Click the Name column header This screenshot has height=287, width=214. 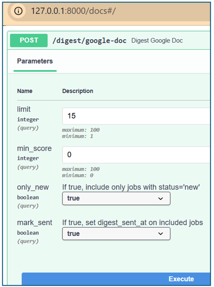coord(25,91)
